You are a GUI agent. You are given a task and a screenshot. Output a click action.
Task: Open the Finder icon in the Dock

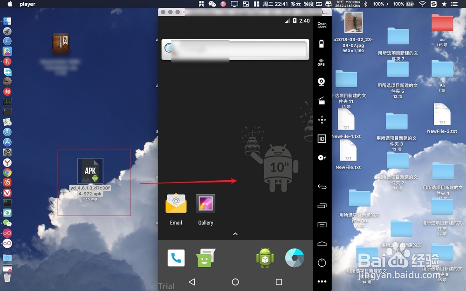7,21
